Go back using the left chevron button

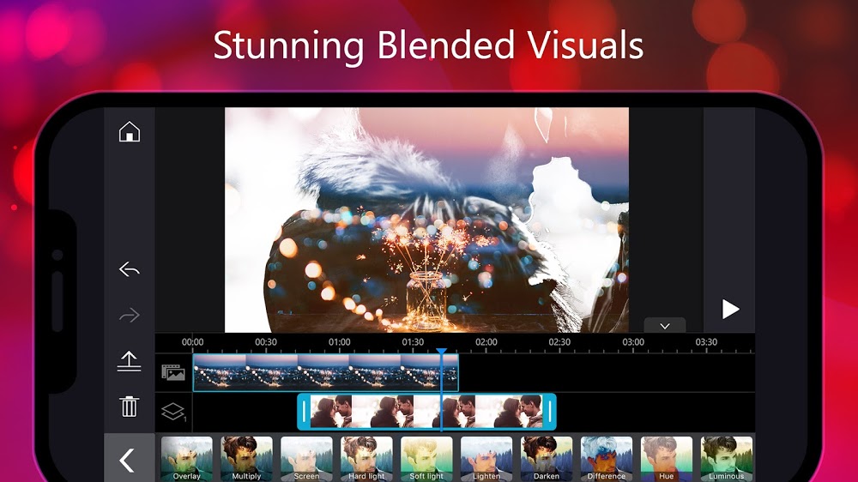pos(128,460)
